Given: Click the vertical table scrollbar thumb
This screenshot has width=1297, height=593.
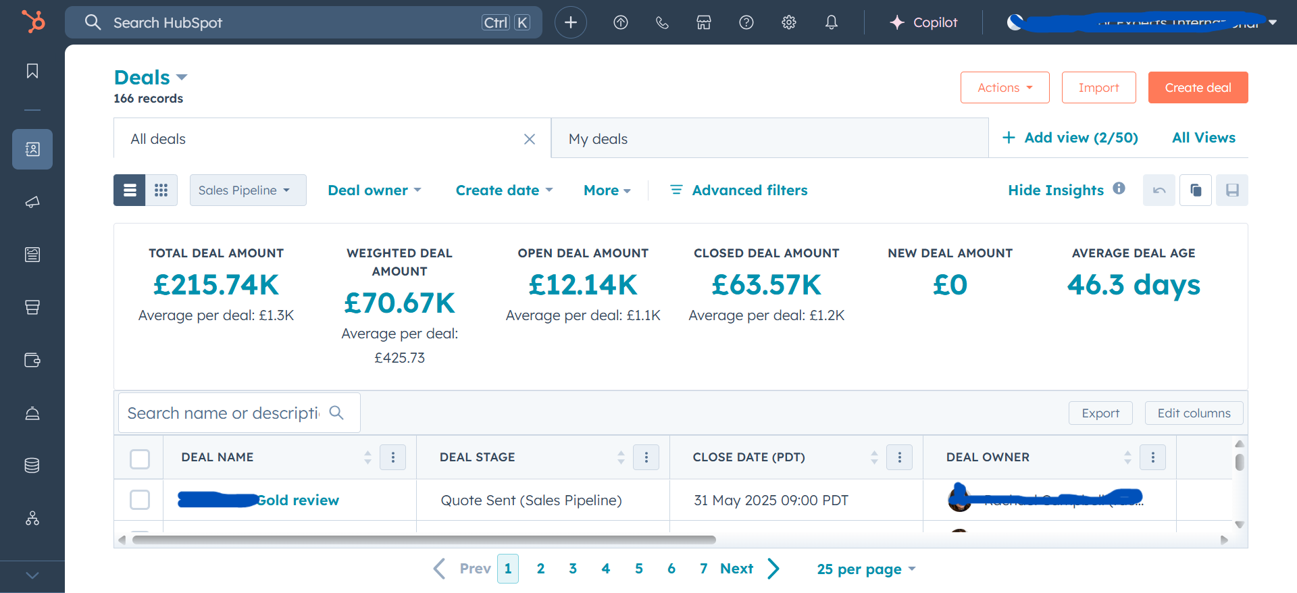Looking at the screenshot, I should 1240,462.
